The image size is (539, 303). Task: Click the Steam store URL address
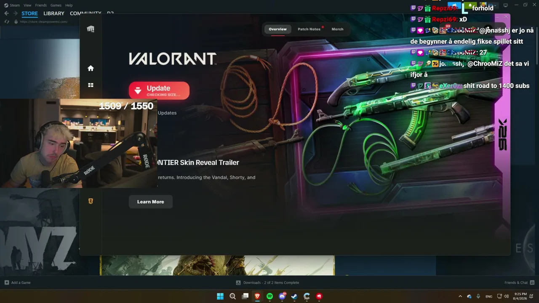coord(44,22)
